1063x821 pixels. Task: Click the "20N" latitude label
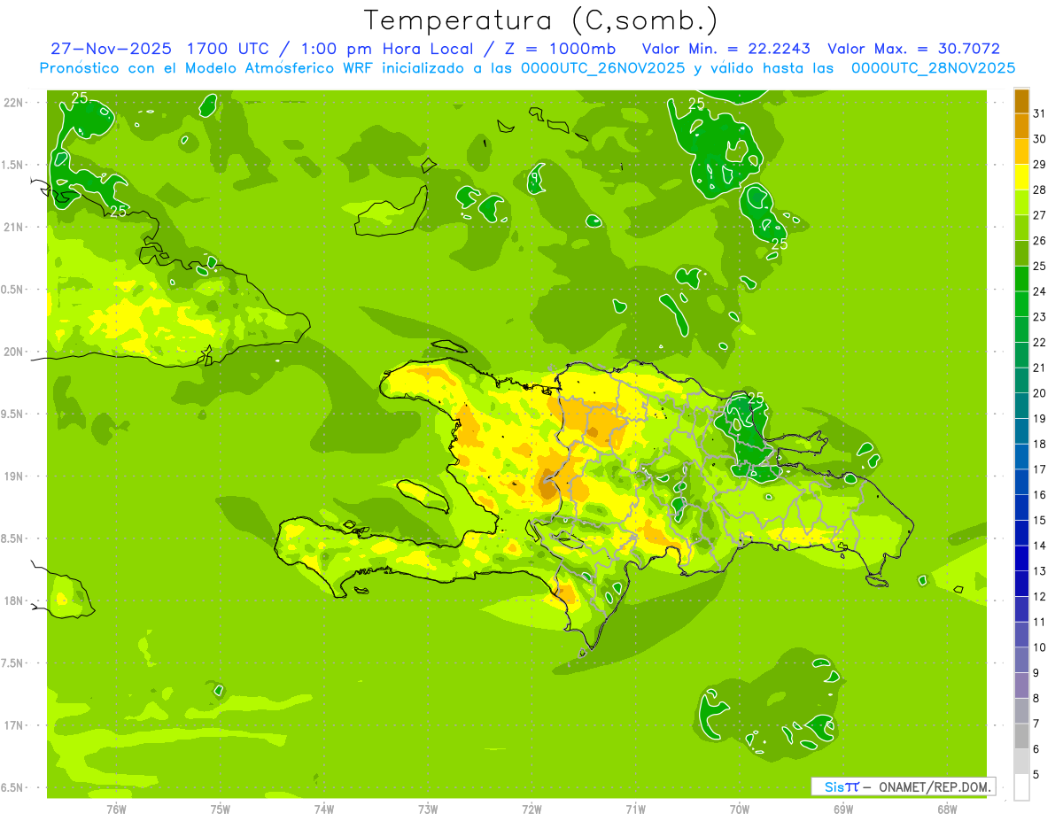12,352
